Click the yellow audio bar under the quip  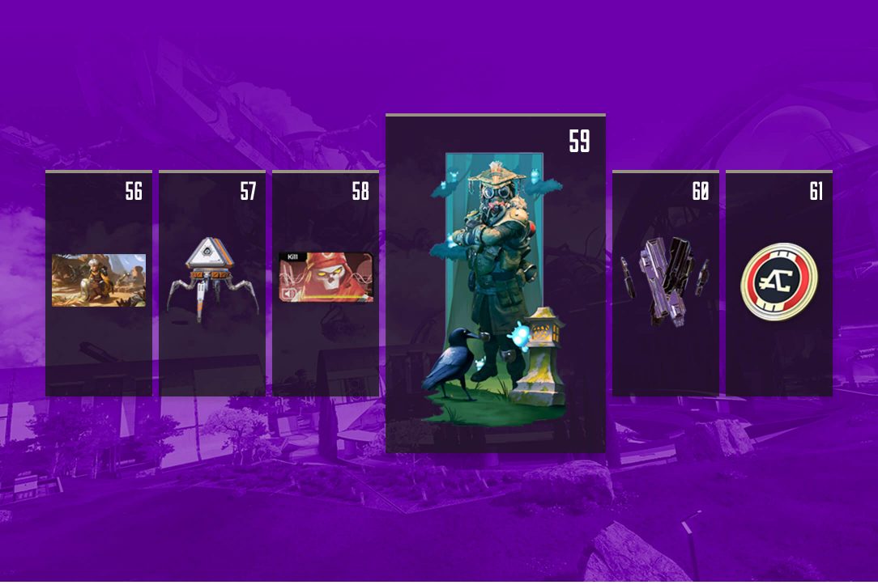tap(335, 298)
